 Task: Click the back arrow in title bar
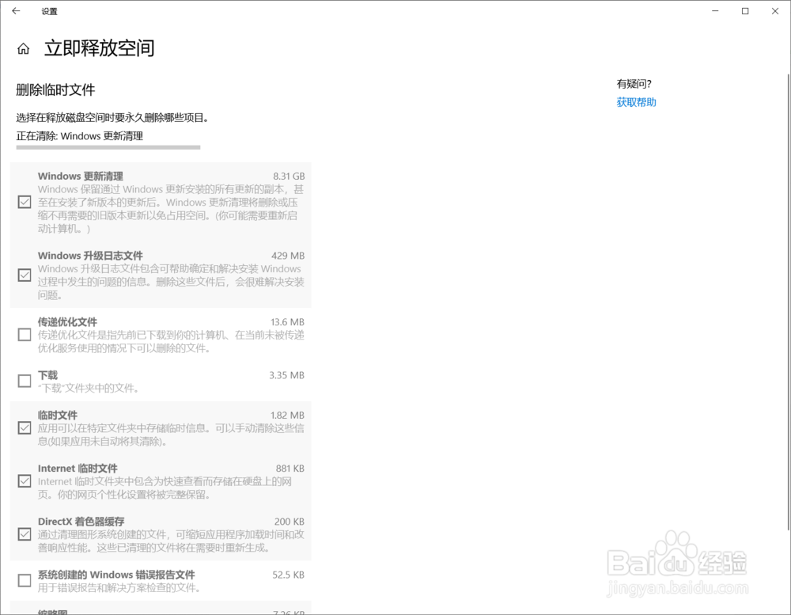[16, 10]
